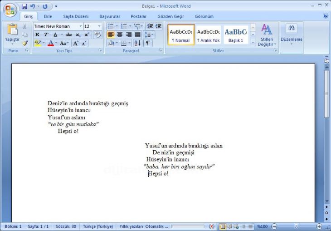The height and width of the screenshot is (231, 331).
Task: Apply the Başlık 1 style
Action: [236, 34]
